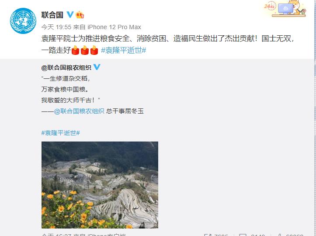Open the 24-hour cartoon dog card decoration
The image size is (316, 236).
pos(285,9)
